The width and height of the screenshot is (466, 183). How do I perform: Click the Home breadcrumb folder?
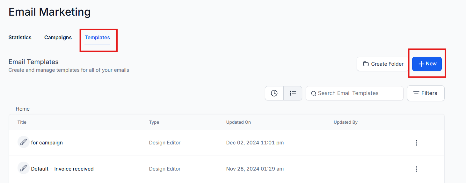(23, 109)
